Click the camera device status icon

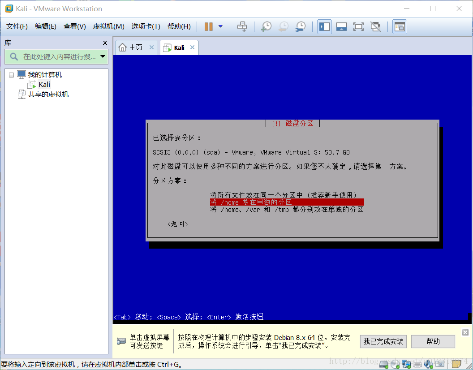point(440,365)
